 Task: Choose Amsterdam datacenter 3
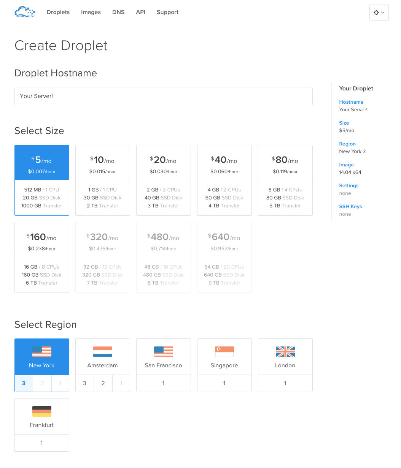click(84, 383)
